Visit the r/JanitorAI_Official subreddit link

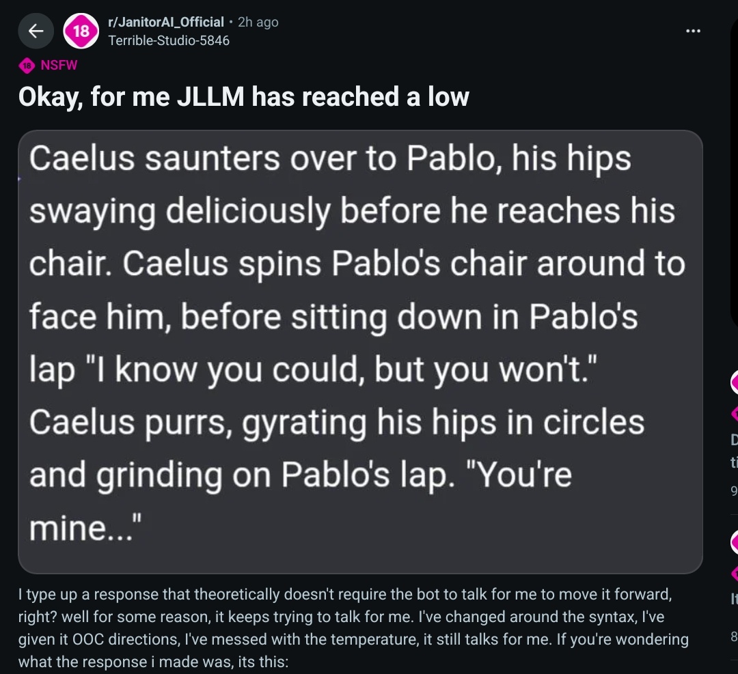coord(165,22)
